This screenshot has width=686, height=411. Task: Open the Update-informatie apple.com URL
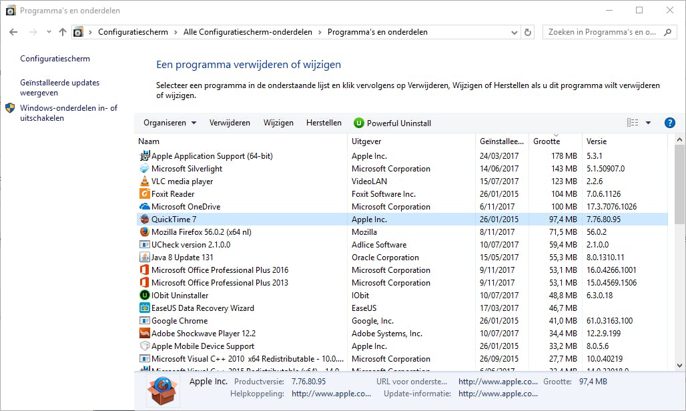point(498,394)
